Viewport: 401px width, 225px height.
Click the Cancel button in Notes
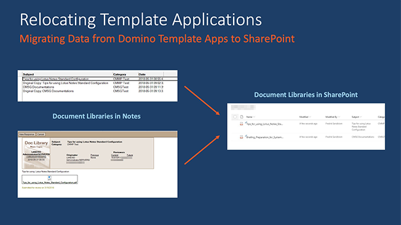41,134
